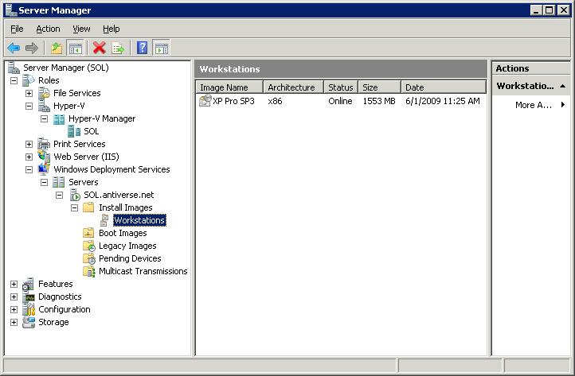
Task: Select the 'Legacy Images' tree label
Action: (127, 246)
